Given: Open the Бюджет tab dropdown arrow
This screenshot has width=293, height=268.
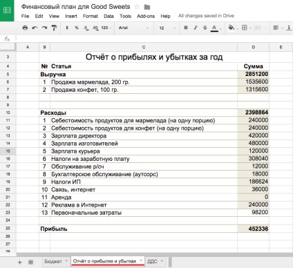Looking at the screenshot, I should 66,261.
